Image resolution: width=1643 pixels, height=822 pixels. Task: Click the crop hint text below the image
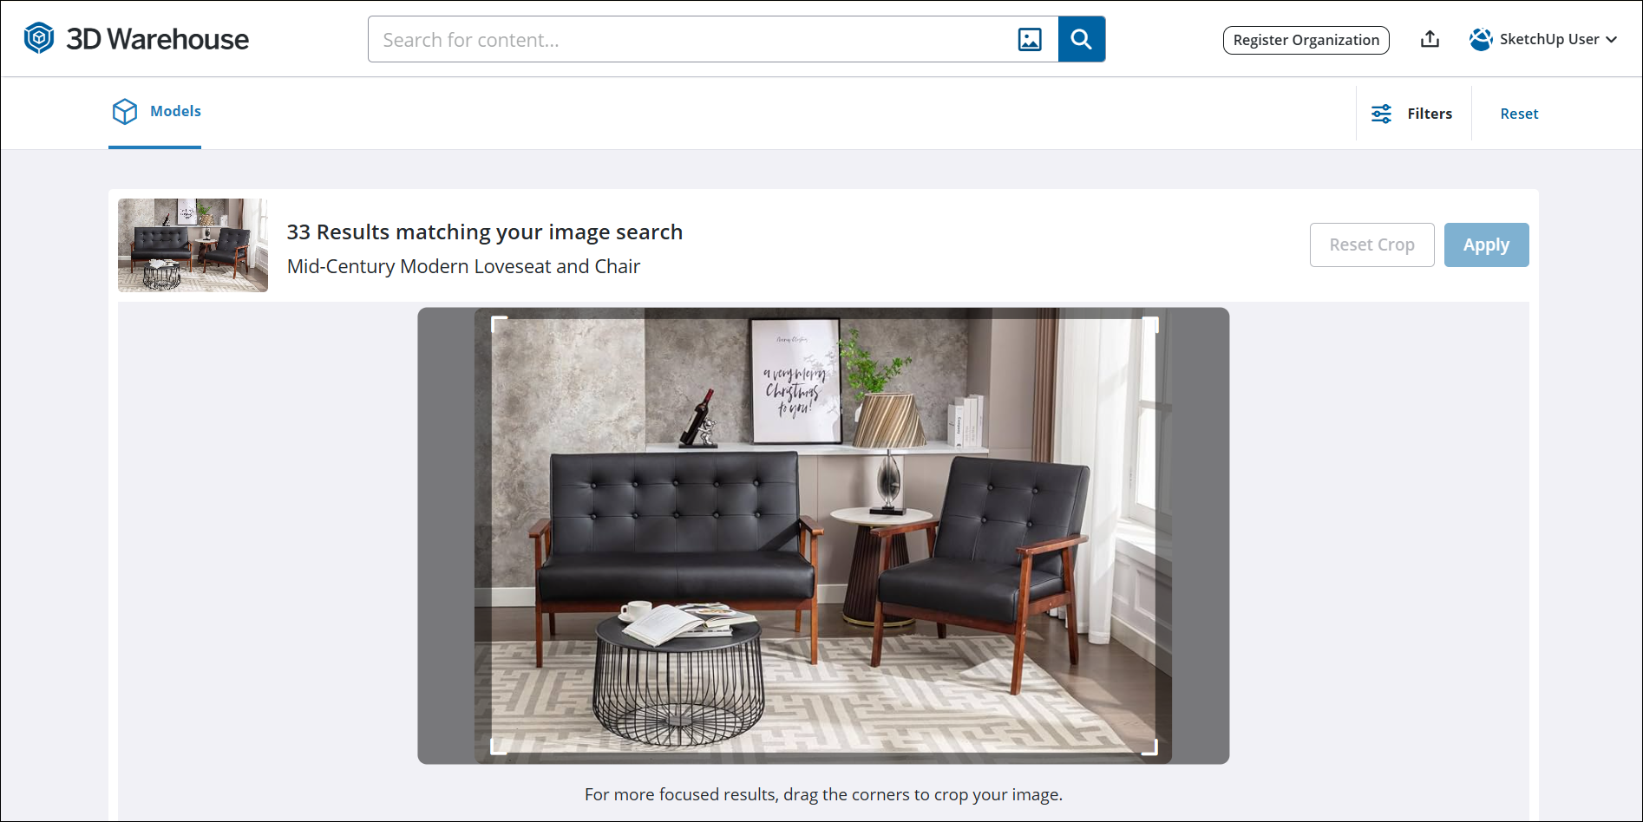point(823,794)
